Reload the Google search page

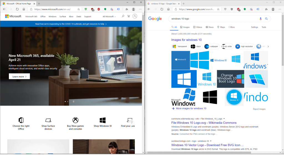(162, 9)
